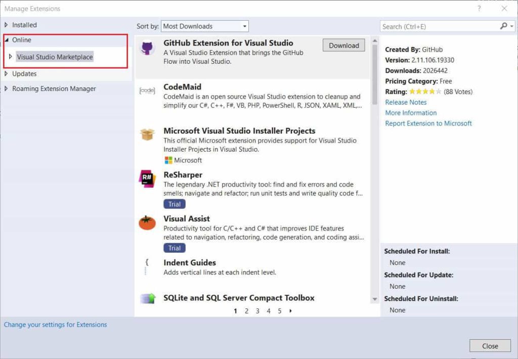Click the Visual Assist Trial badge
518x359 pixels.
click(x=175, y=248)
